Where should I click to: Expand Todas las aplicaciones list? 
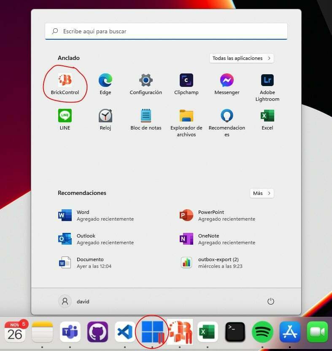pyautogui.click(x=242, y=58)
